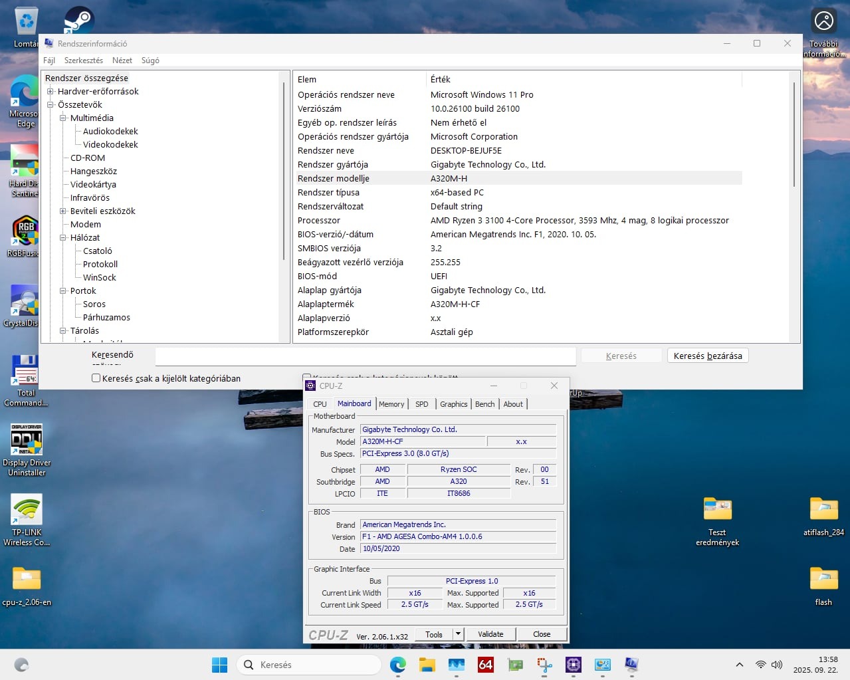Open Total Commander desktop shortcut
850x680 pixels.
coord(26,380)
